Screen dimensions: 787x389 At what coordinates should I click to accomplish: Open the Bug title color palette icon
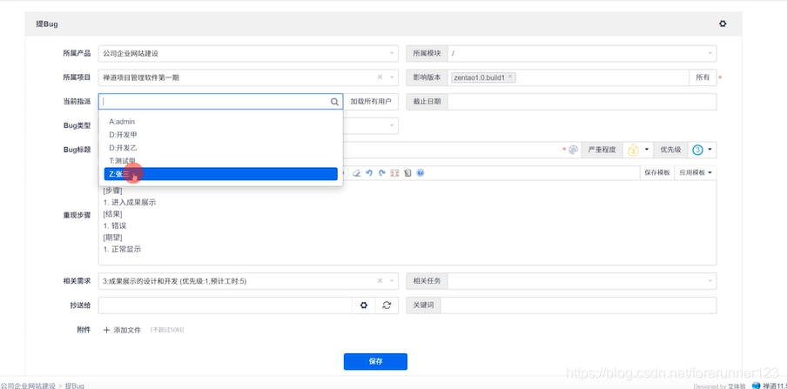573,150
